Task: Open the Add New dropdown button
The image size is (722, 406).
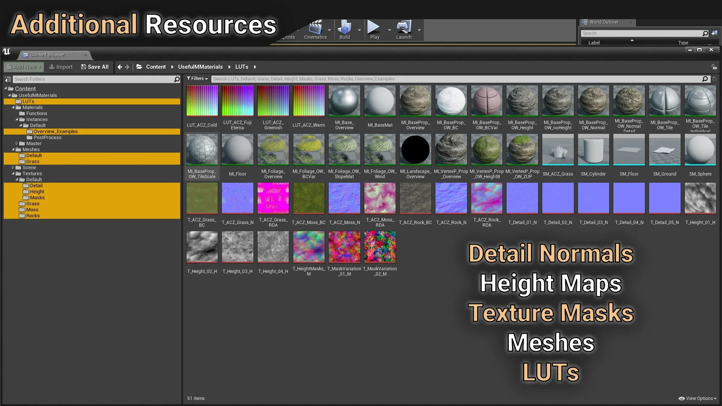Action: [x=24, y=67]
